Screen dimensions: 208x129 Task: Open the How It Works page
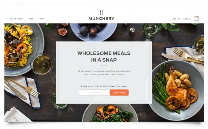pyautogui.click(x=16, y=19)
